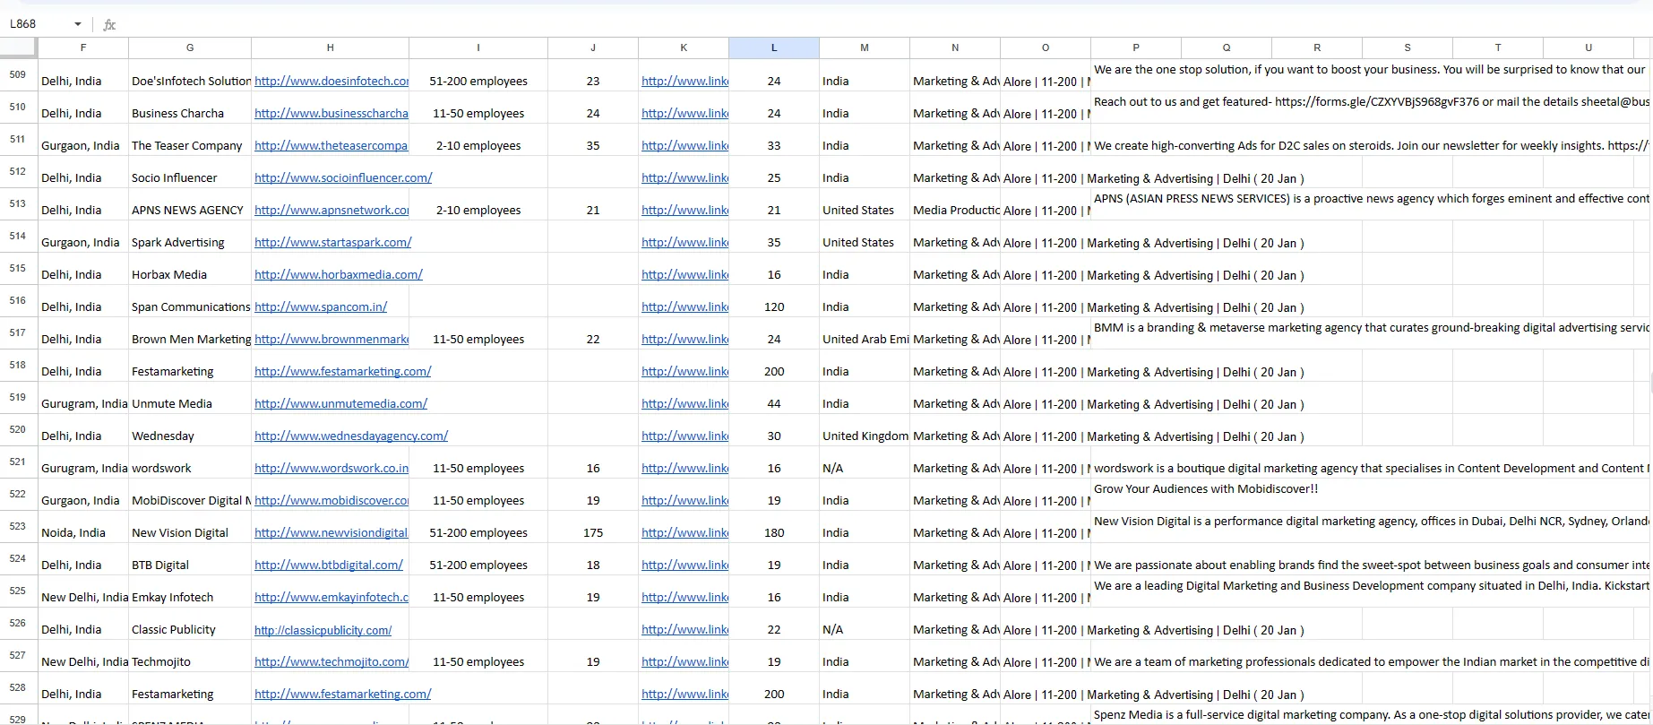This screenshot has height=725, width=1653.
Task: Open the wordswork.co.in link
Action: click(x=331, y=468)
